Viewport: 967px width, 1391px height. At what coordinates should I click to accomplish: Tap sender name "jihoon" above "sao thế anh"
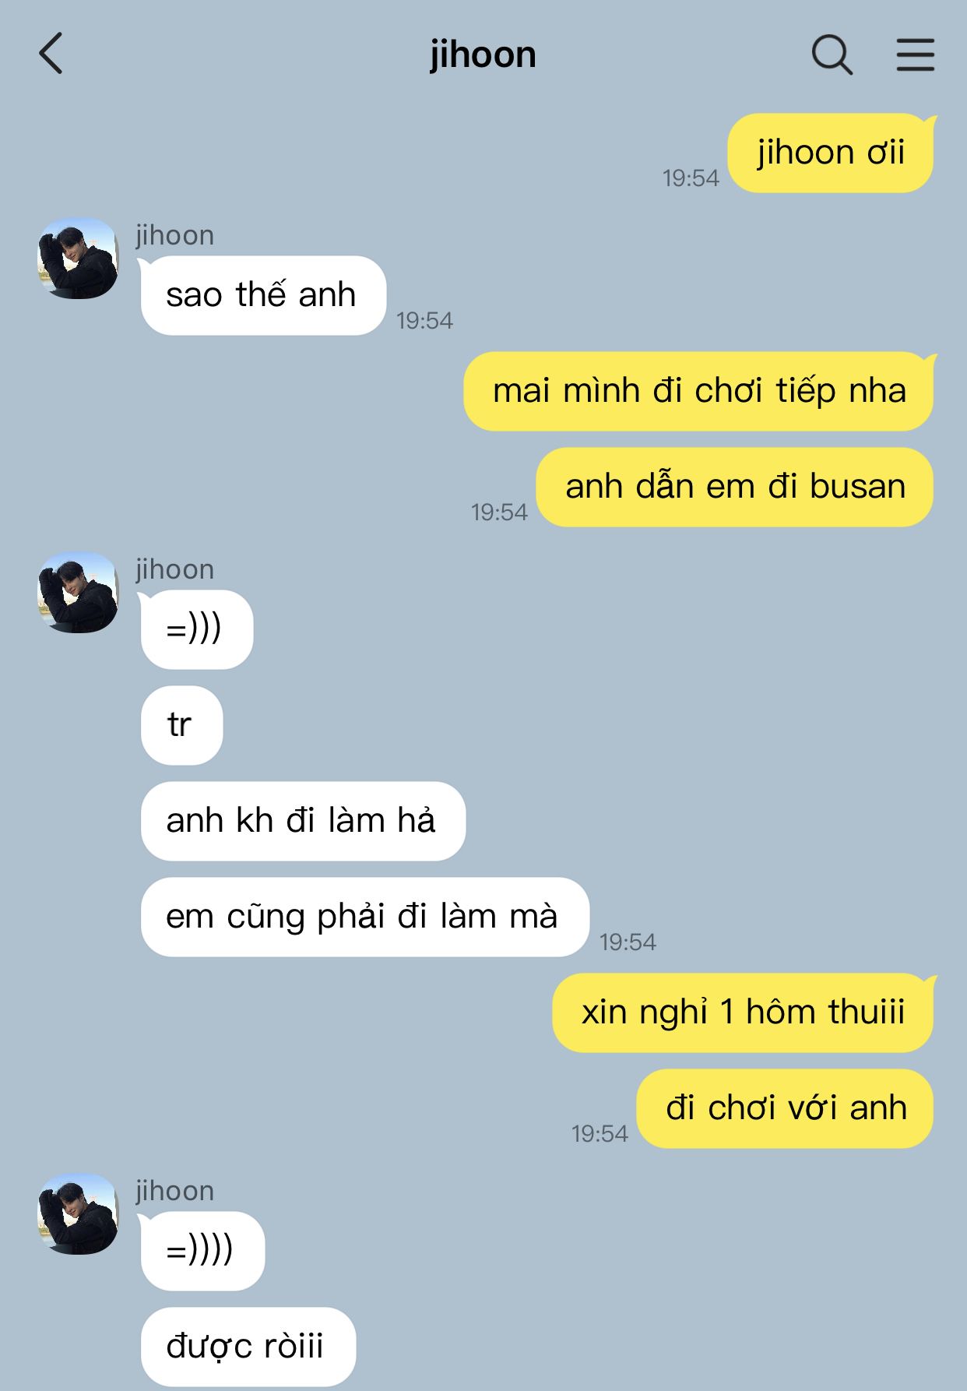pos(174,235)
